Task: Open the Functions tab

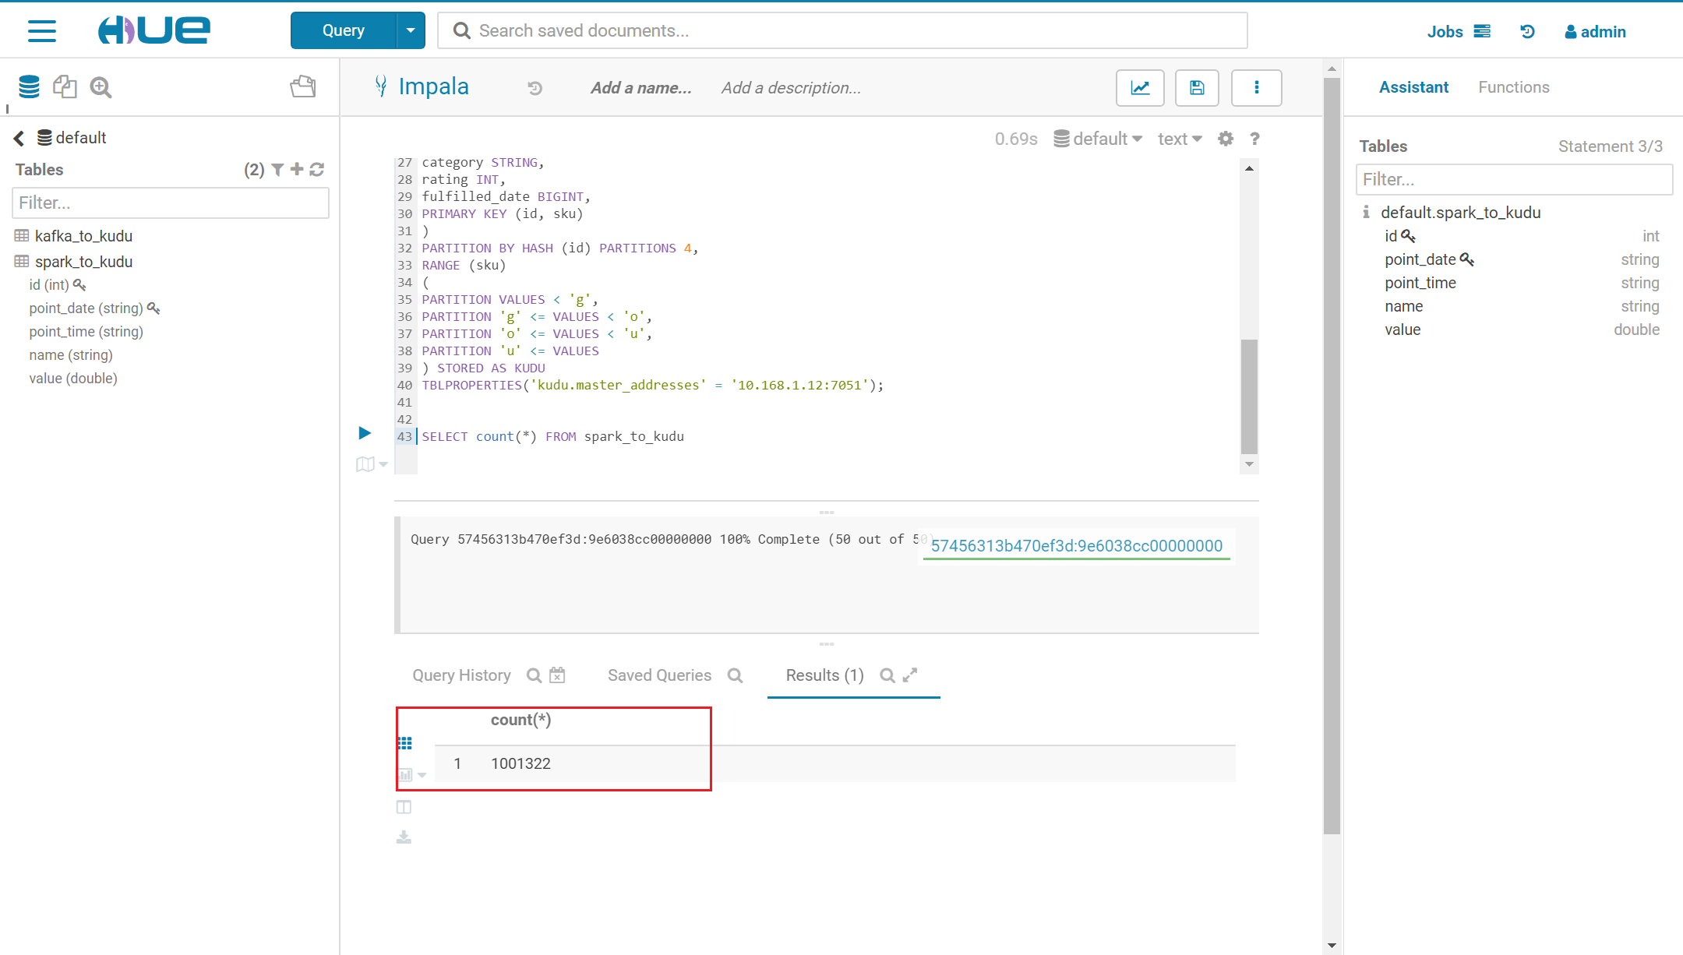Action: point(1513,87)
